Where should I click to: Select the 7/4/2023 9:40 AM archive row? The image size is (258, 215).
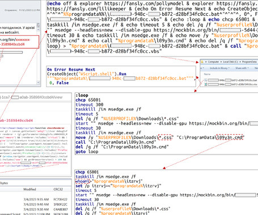(36, 204)
